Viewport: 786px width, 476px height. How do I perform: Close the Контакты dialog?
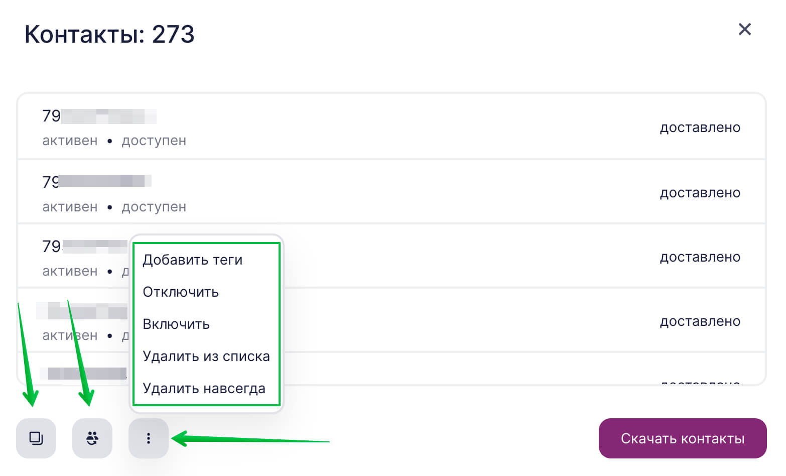coord(745,29)
